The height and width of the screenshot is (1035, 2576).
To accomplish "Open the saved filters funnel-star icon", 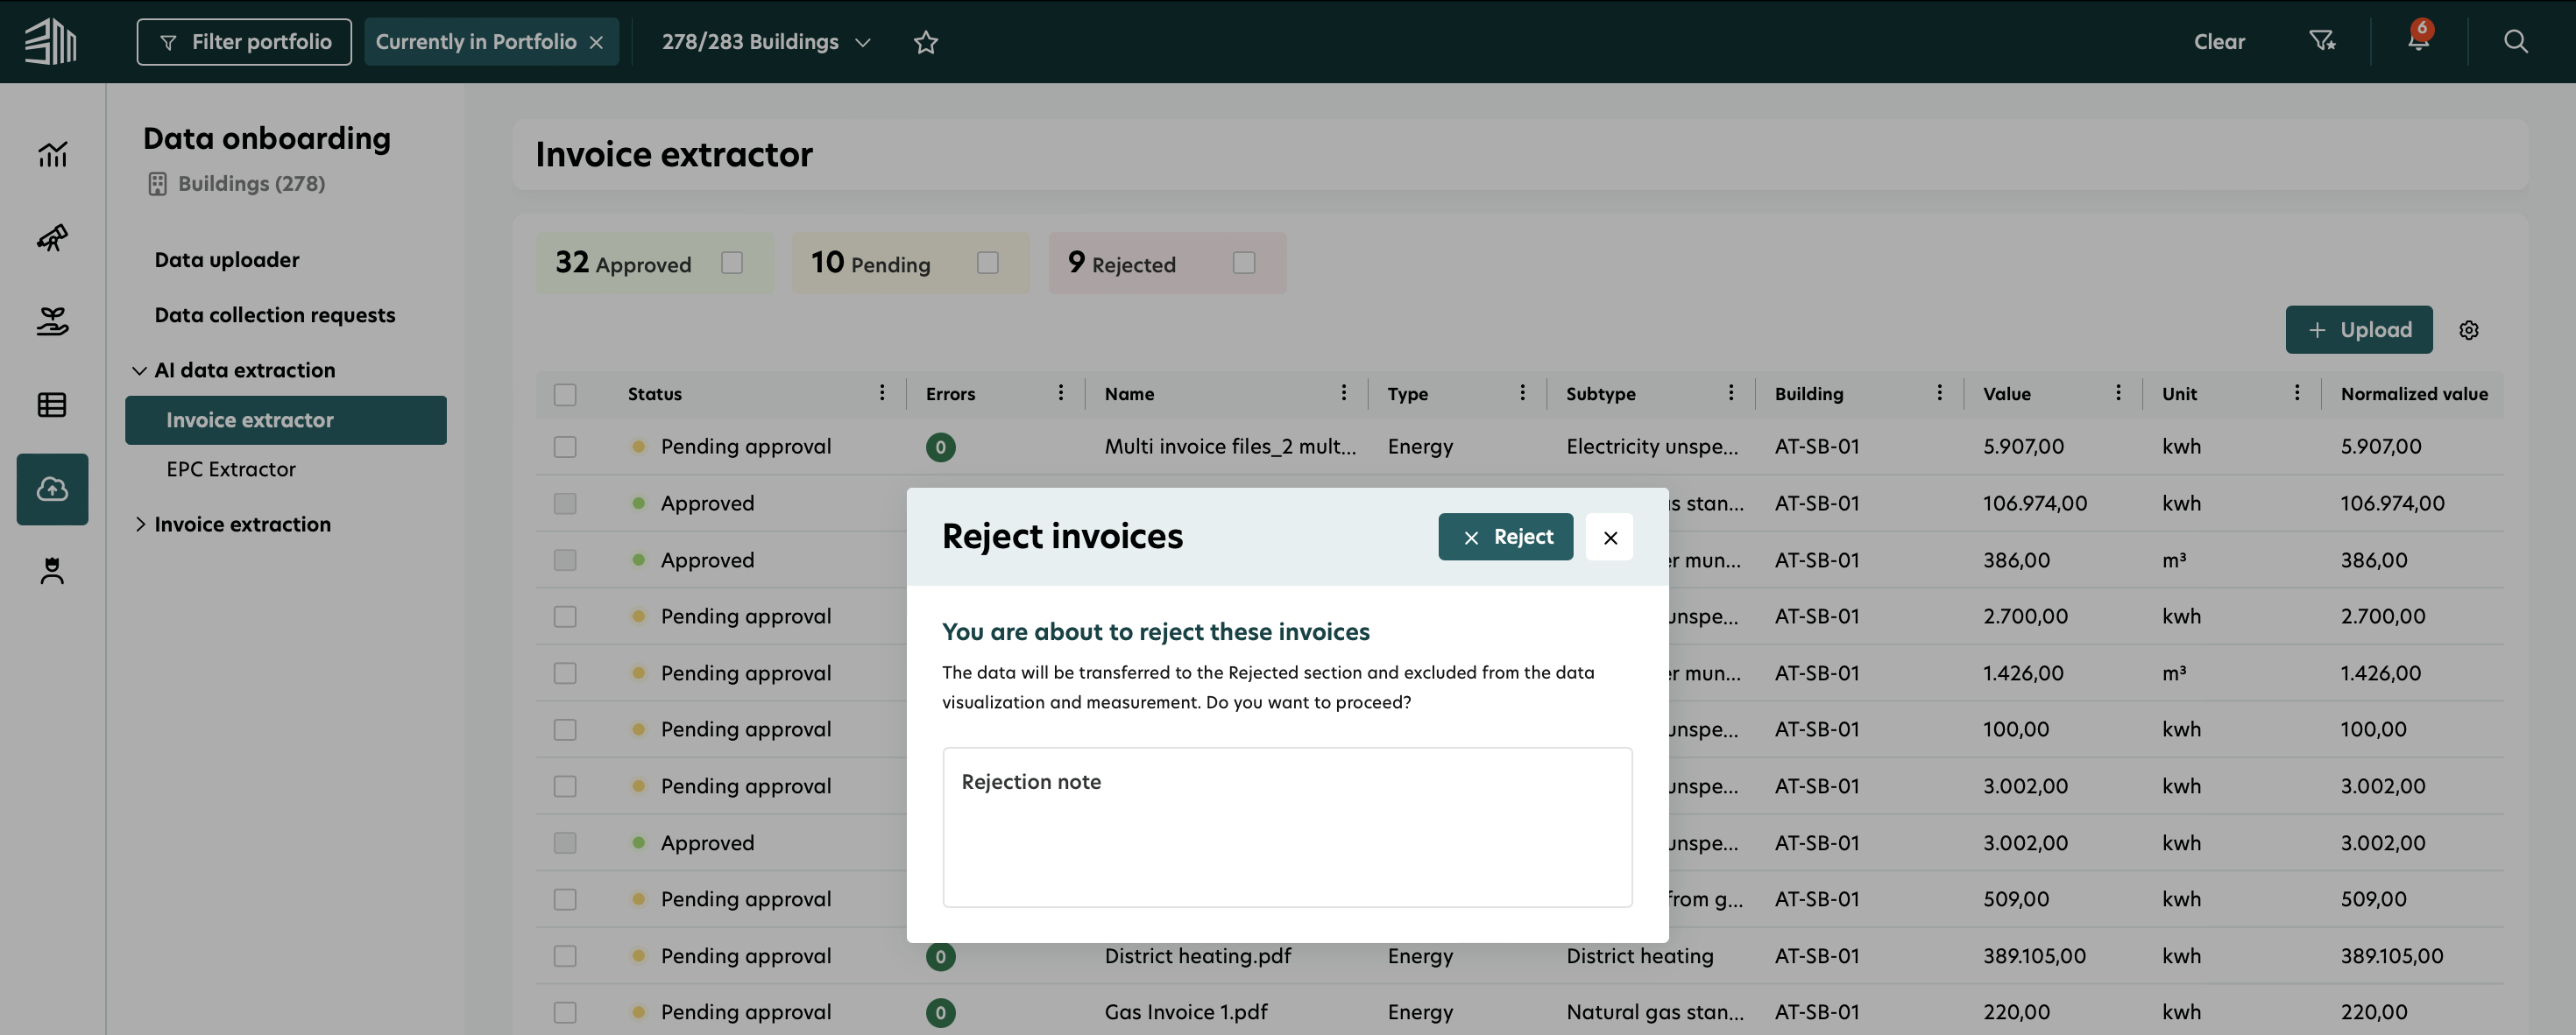I will pos(2321,41).
